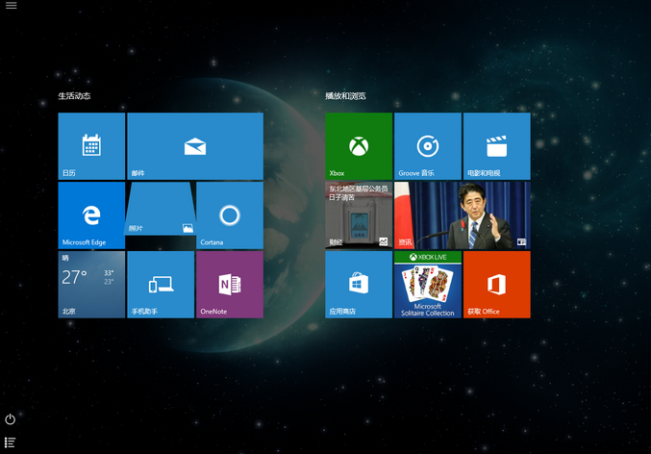The width and height of the screenshot is (651, 454).
Task: Select the 生活动态 group heading
Action: (74, 96)
